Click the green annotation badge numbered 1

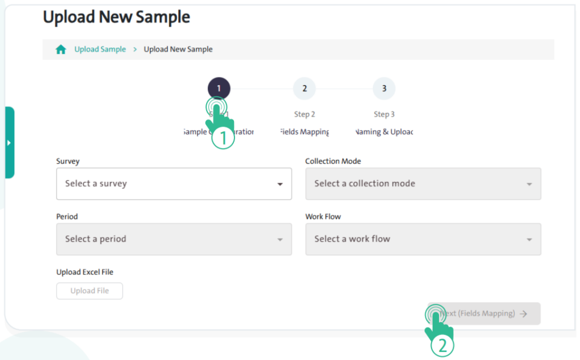(x=223, y=138)
